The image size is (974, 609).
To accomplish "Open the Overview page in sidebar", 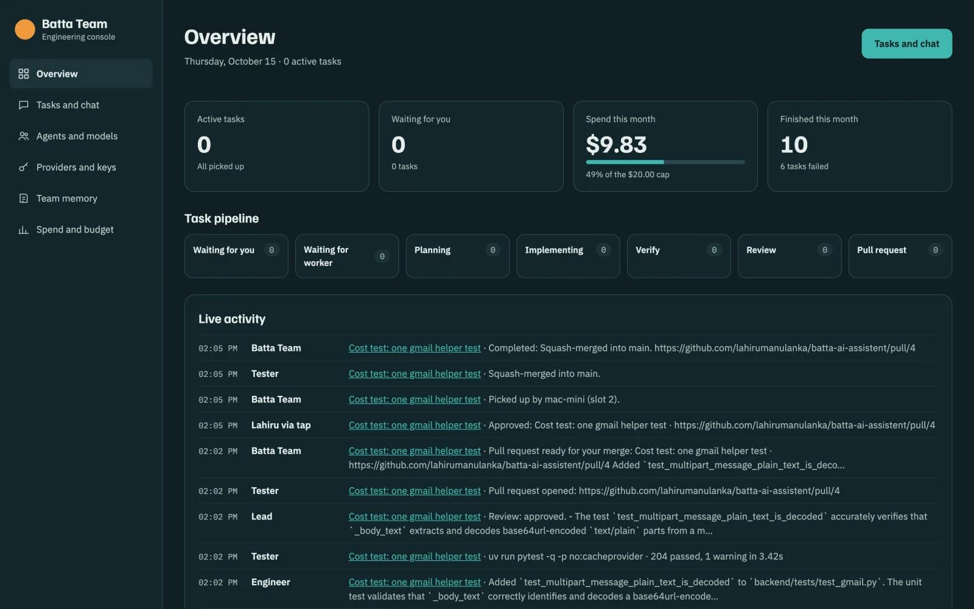I will (x=81, y=74).
